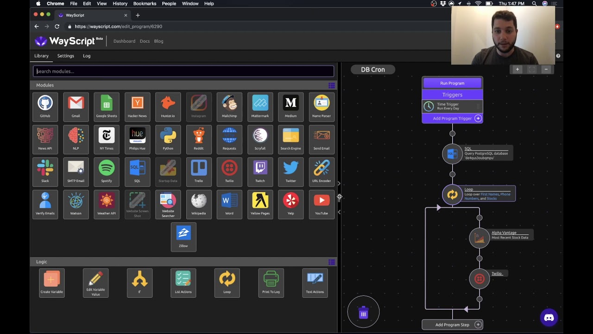
Task: Click the Search modules input field
Action: pyautogui.click(x=183, y=71)
